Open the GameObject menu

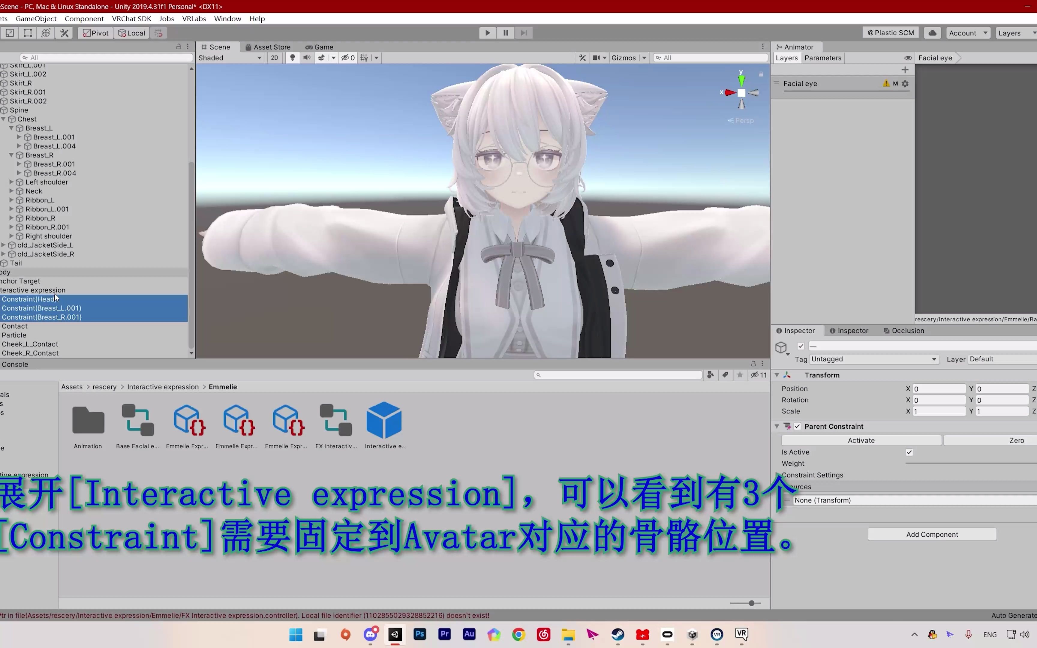click(36, 18)
